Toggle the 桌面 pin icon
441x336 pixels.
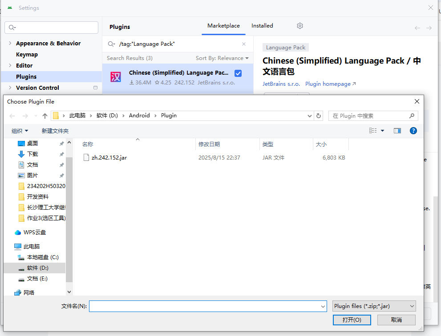point(61,143)
